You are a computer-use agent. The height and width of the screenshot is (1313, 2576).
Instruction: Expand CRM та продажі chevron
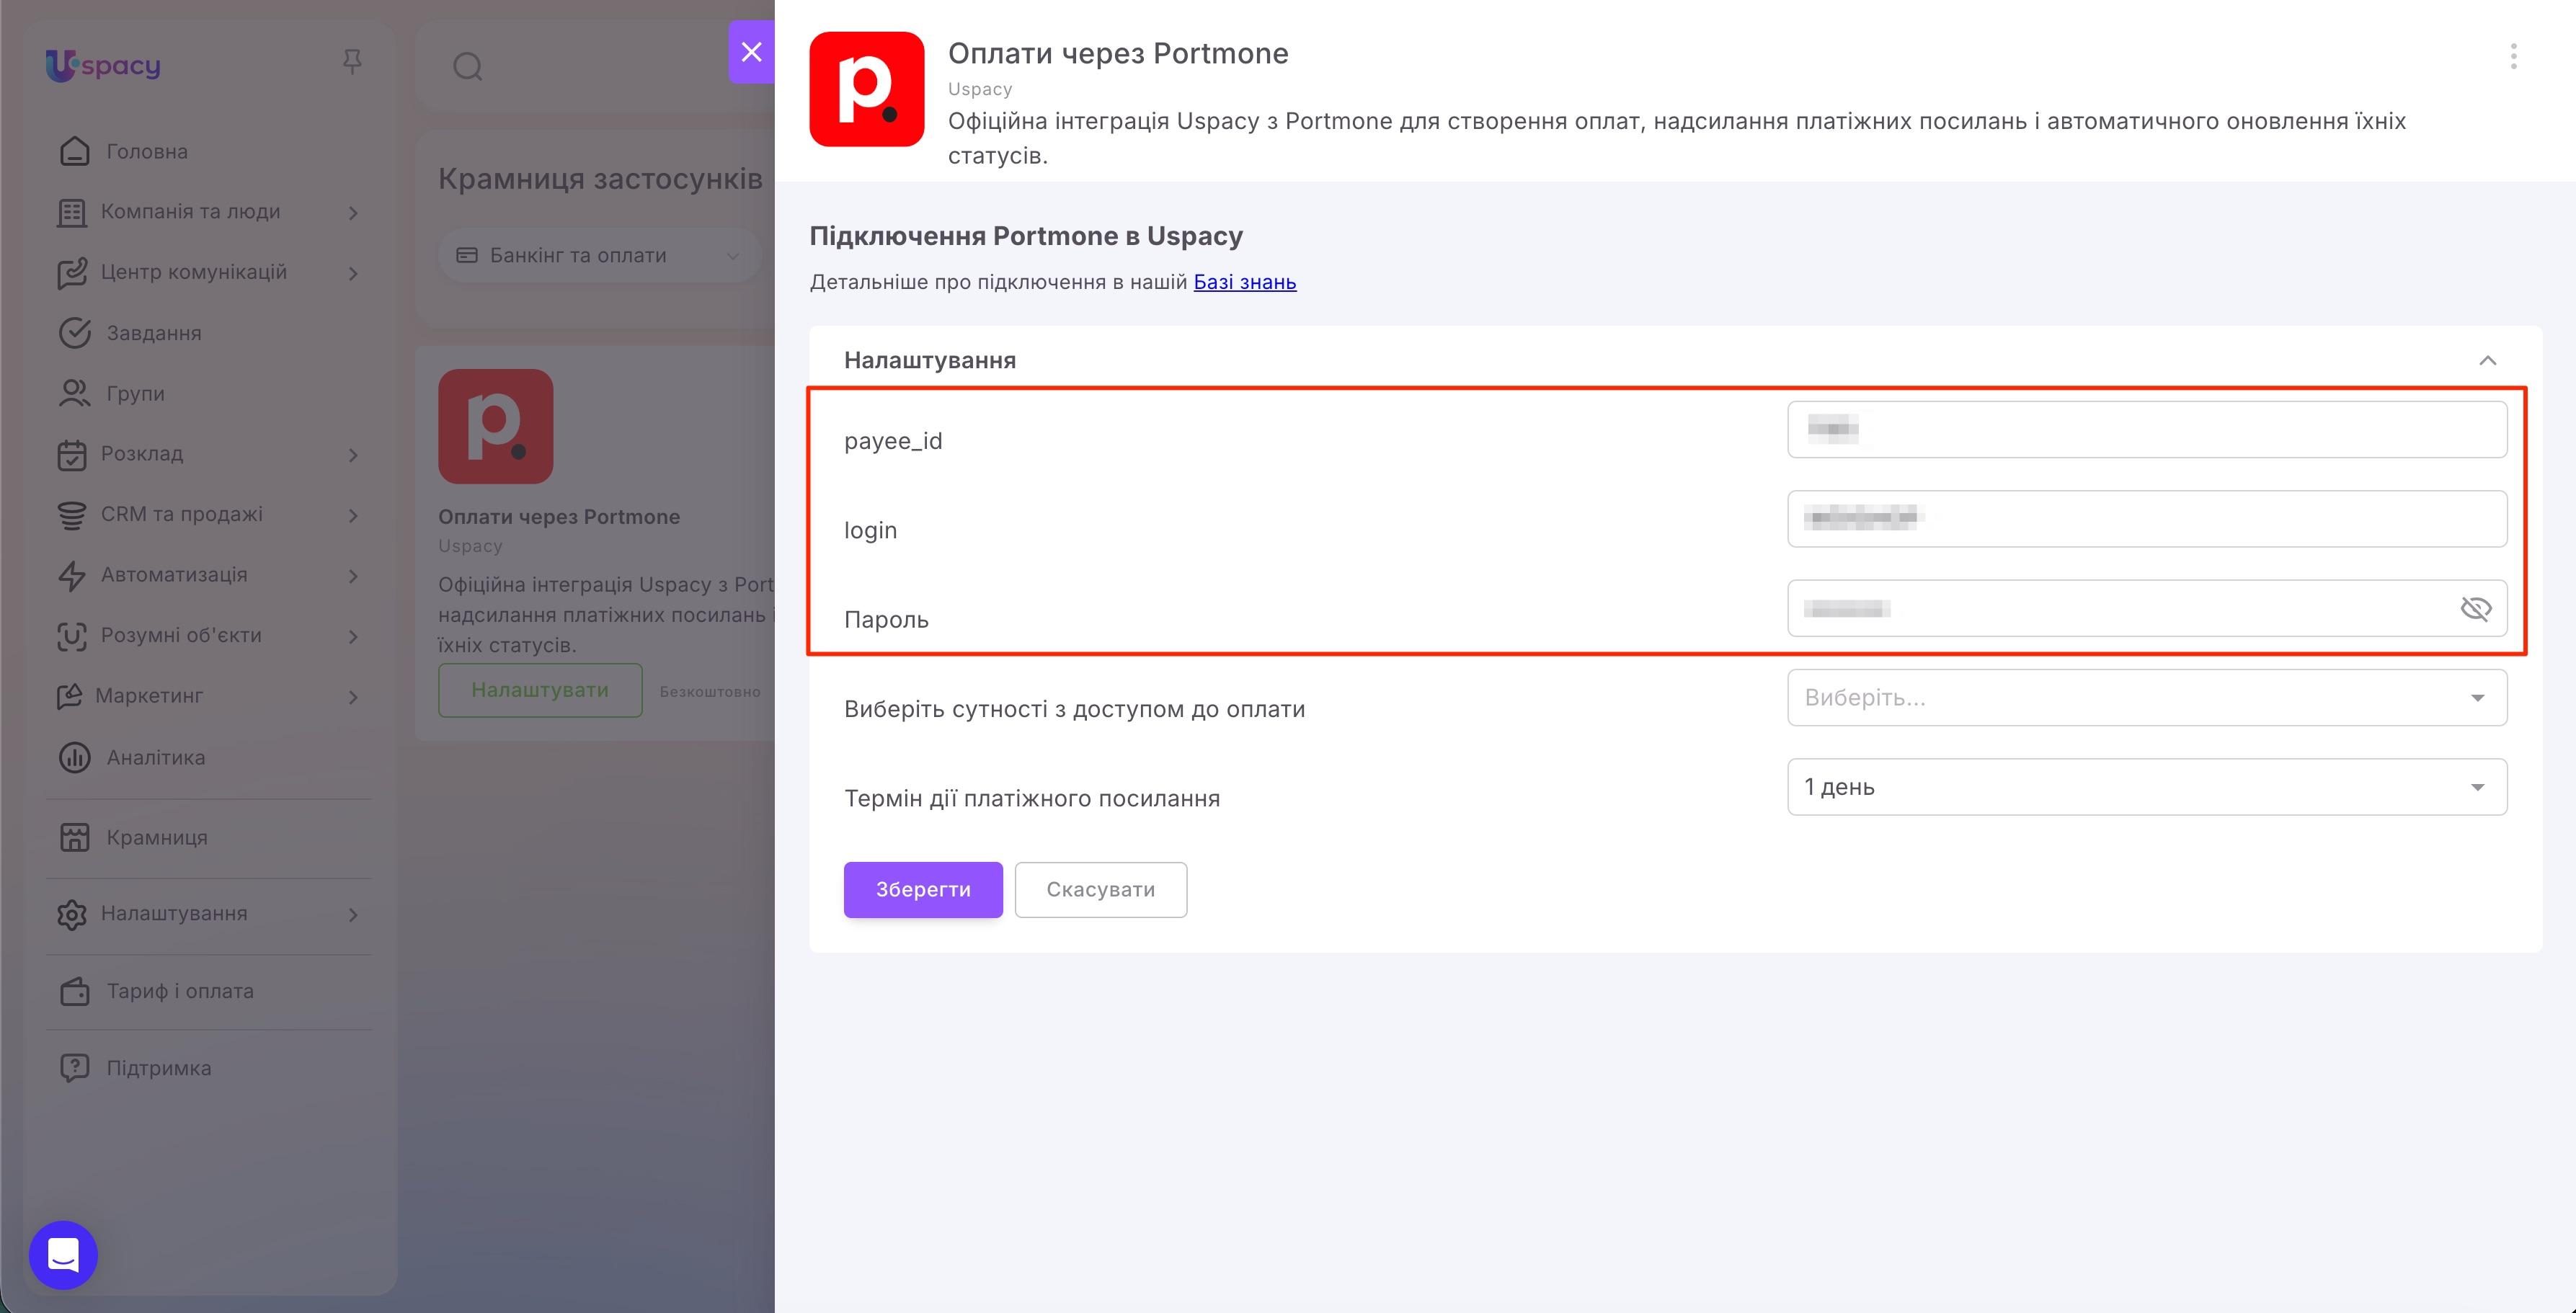353,516
